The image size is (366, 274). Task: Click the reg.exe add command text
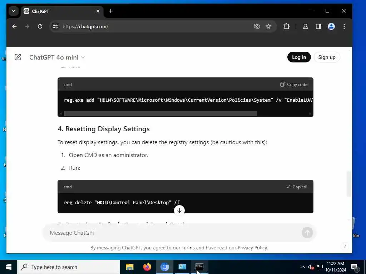pos(188,100)
